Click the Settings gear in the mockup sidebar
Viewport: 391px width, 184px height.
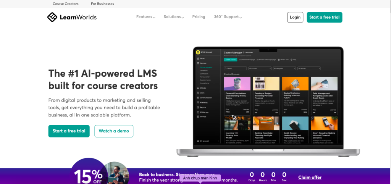pos(198,116)
